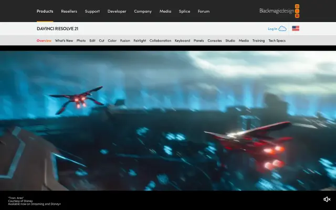Open the Developer section

[117, 12]
